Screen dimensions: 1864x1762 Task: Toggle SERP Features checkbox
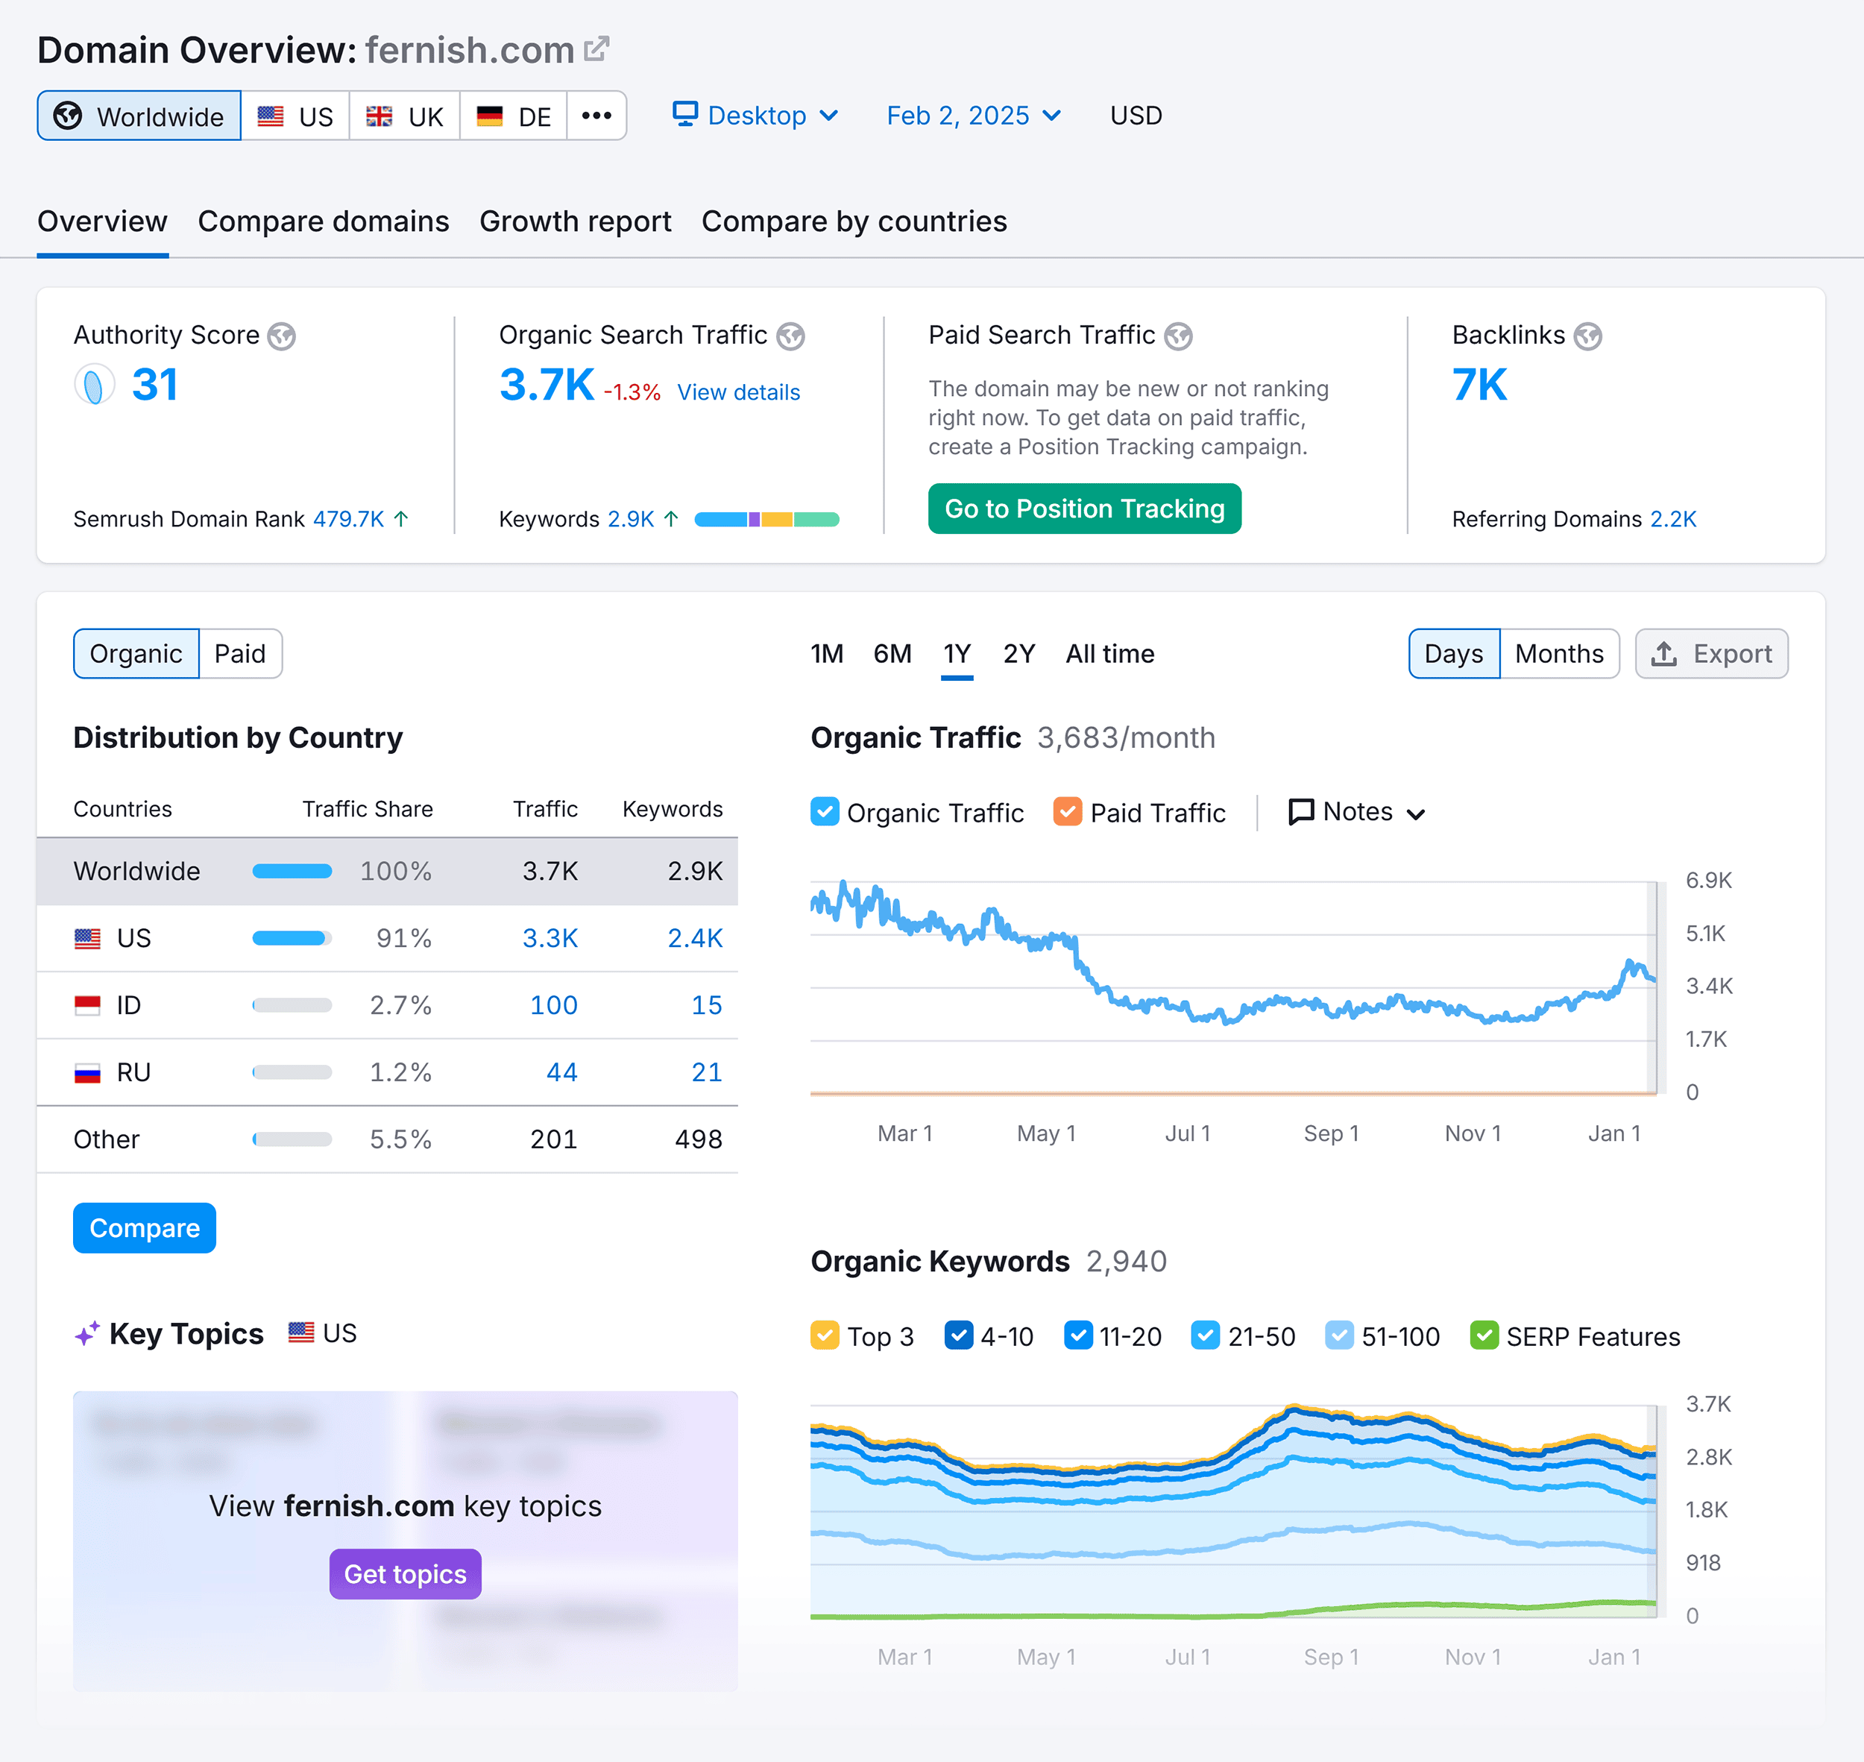1484,1335
